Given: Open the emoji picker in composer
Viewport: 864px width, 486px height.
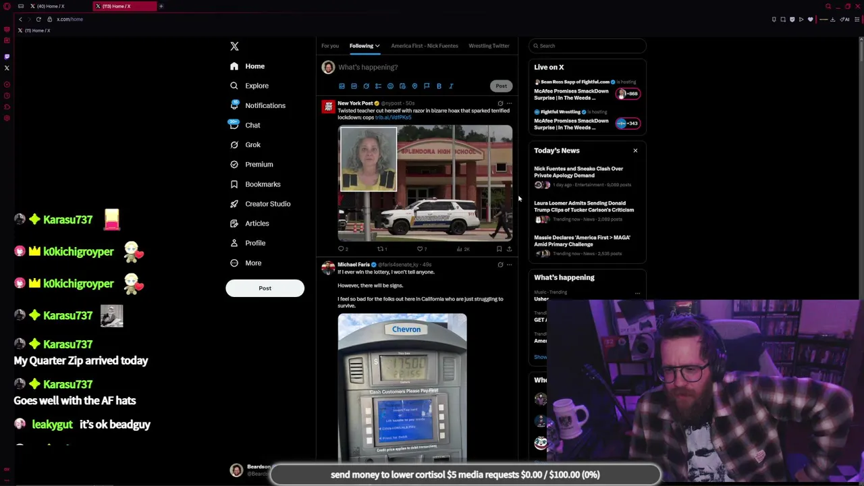Looking at the screenshot, I should click(x=390, y=86).
